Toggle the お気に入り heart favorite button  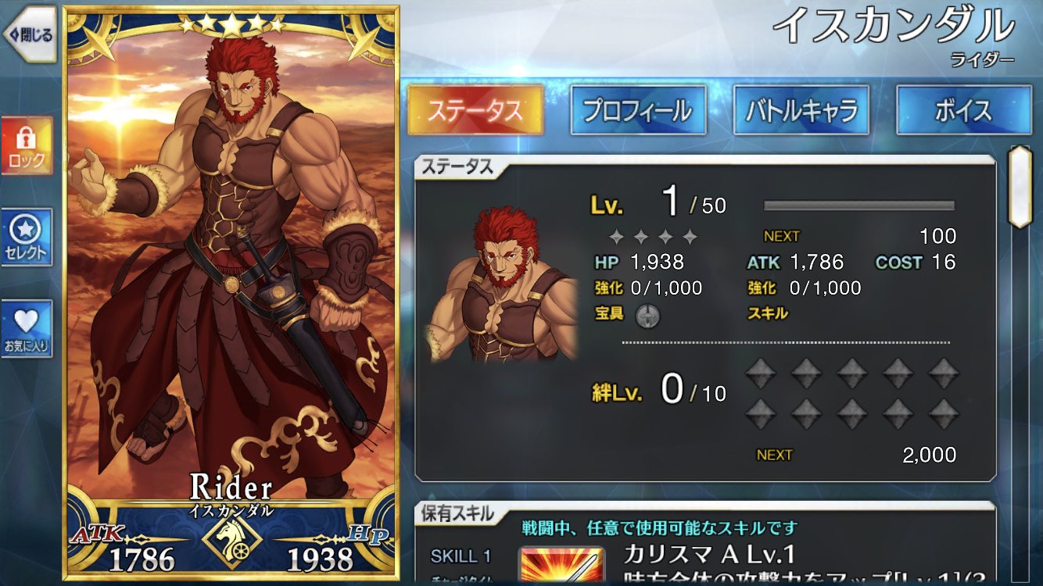27,329
